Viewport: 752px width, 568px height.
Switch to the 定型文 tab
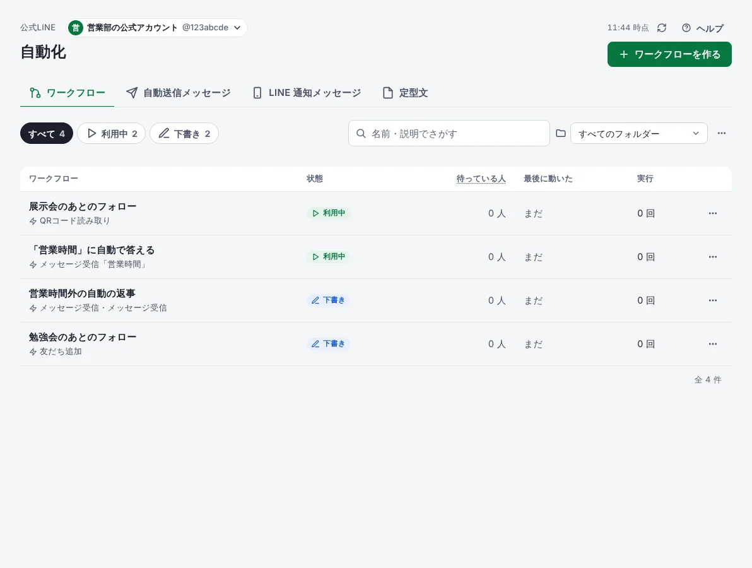click(x=405, y=93)
